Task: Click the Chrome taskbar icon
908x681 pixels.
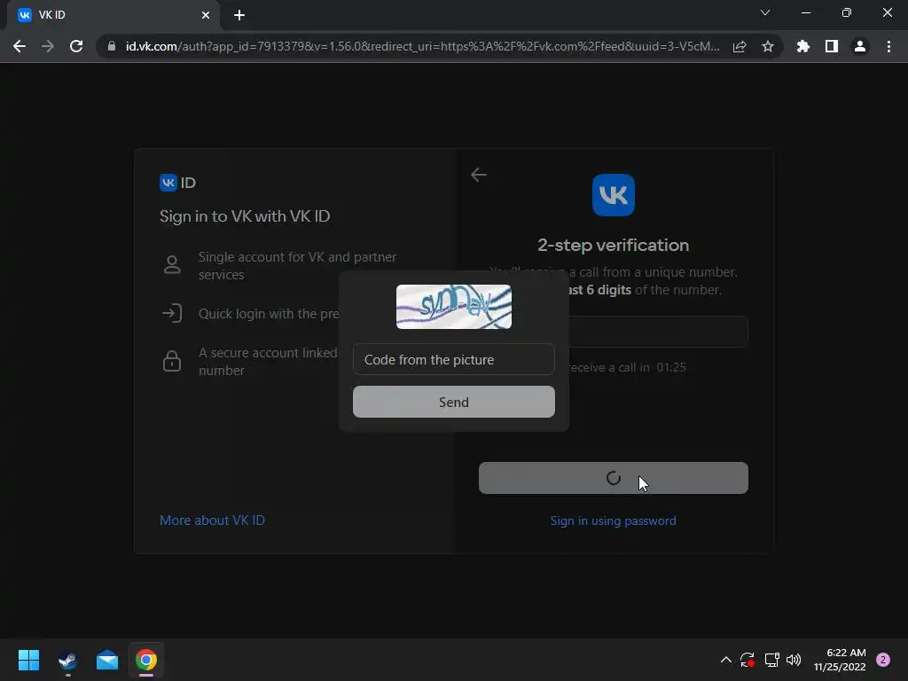Action: click(146, 660)
